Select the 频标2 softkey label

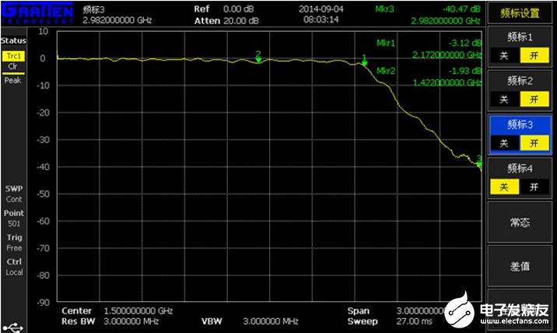pos(520,81)
